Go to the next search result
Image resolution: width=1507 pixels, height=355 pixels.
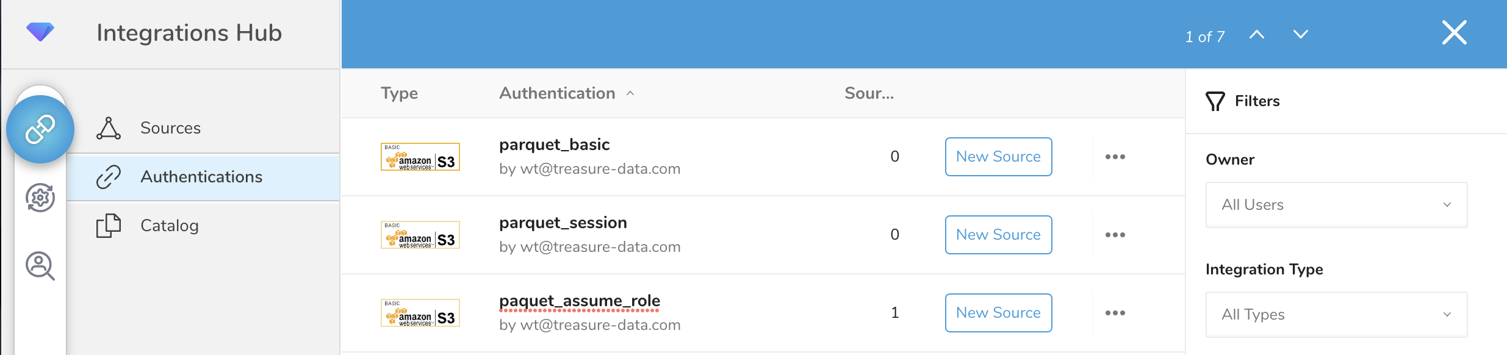click(1301, 35)
